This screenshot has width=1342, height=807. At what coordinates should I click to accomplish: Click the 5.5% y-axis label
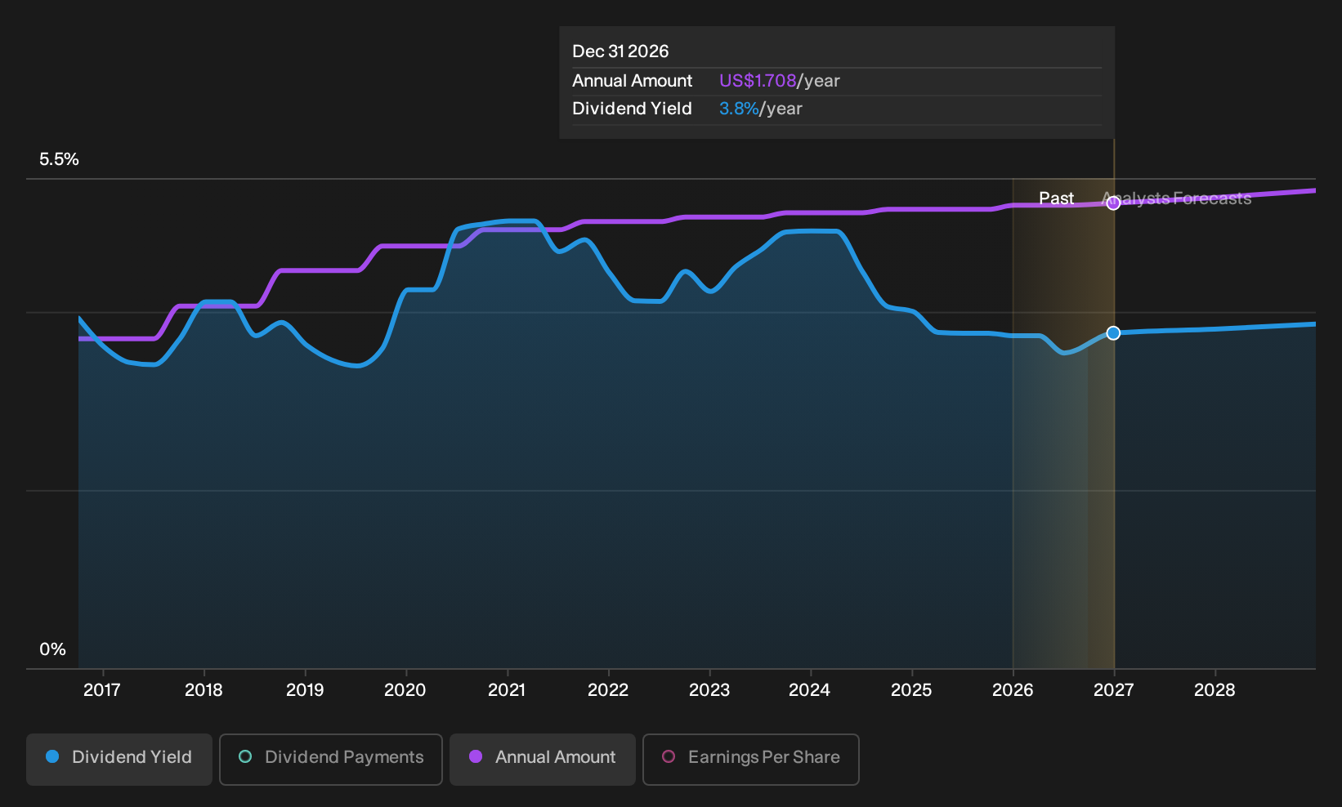coord(60,159)
